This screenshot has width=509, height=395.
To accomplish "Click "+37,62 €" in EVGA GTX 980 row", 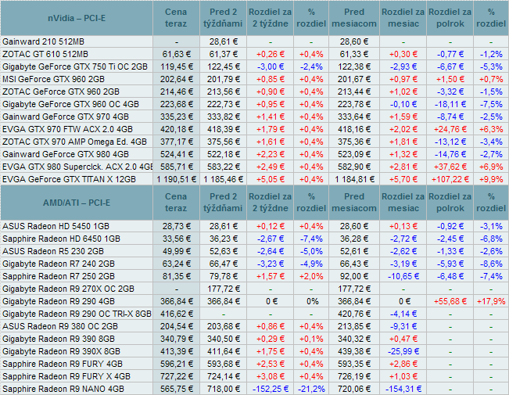I will pyautogui.click(x=450, y=167).
